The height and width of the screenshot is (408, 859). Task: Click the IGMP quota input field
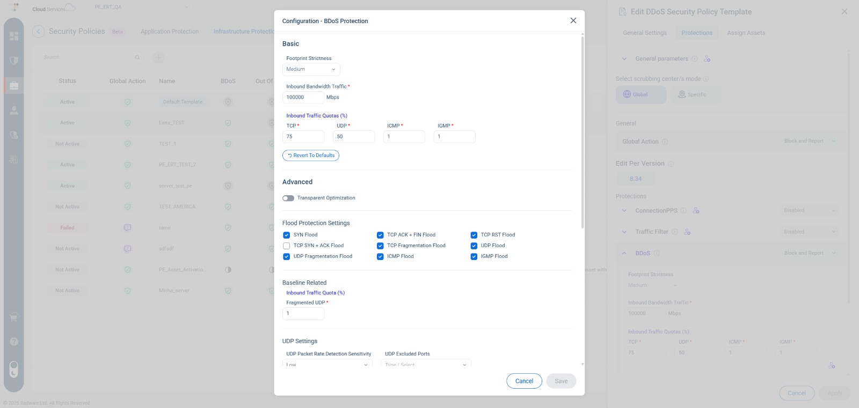tap(455, 137)
